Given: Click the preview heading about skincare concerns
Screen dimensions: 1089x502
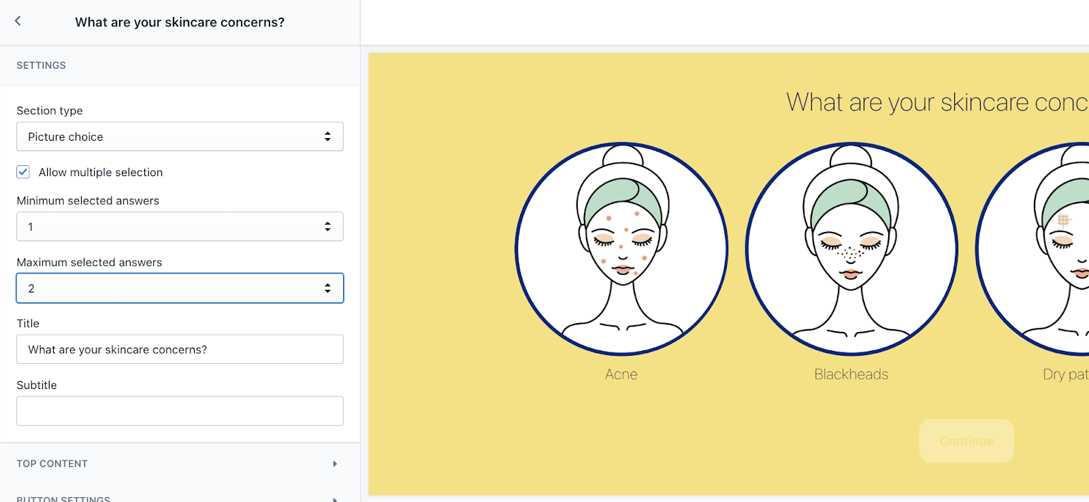Looking at the screenshot, I should click(937, 103).
